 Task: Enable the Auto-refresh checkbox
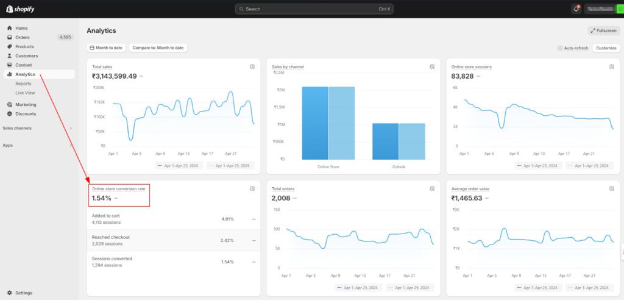click(x=561, y=48)
